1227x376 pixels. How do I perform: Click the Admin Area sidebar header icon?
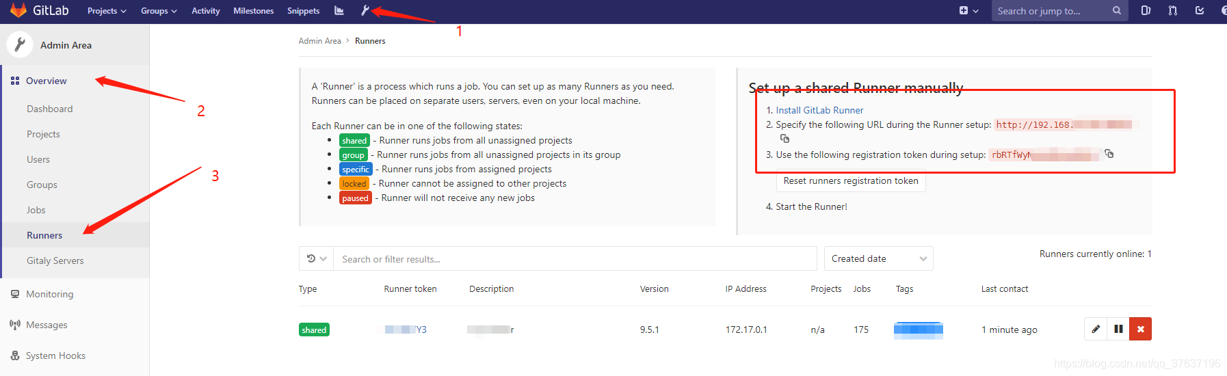pyautogui.click(x=20, y=44)
